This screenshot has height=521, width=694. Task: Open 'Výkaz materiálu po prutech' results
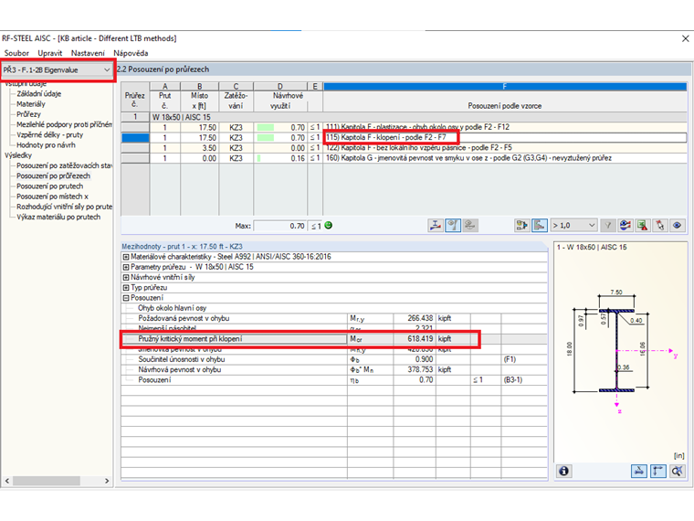coord(58,218)
